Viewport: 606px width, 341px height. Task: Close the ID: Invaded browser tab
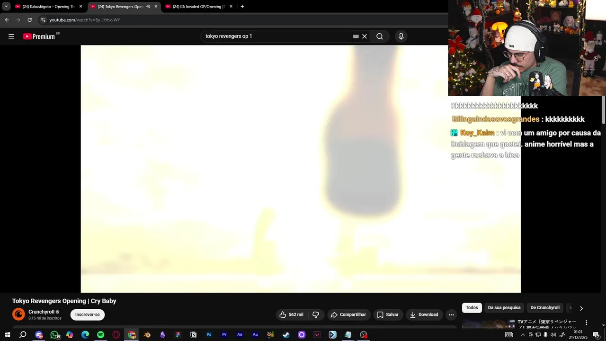231,7
